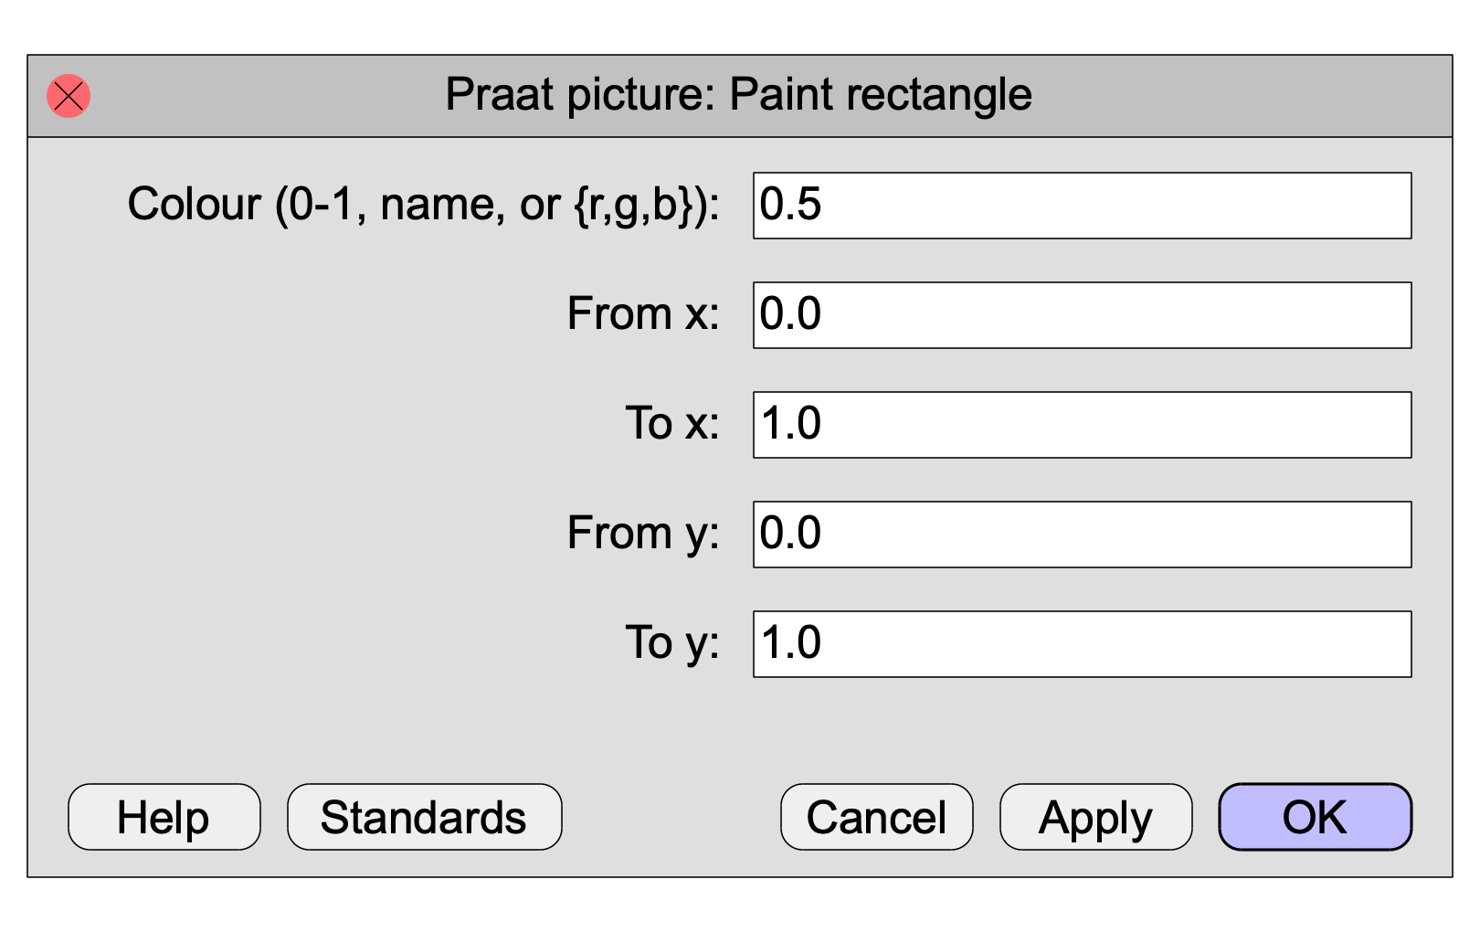Place cursor on 1.0 value in To y

tap(791, 643)
